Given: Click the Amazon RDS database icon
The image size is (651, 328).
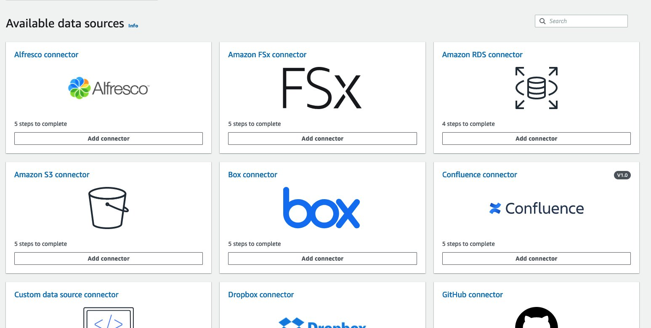Looking at the screenshot, I should point(537,88).
